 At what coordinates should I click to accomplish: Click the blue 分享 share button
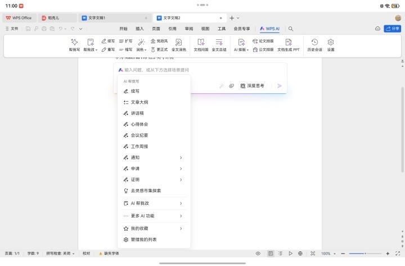pos(393,29)
